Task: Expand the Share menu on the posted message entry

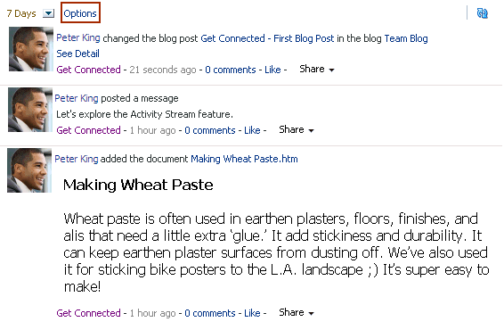Action: [297, 129]
